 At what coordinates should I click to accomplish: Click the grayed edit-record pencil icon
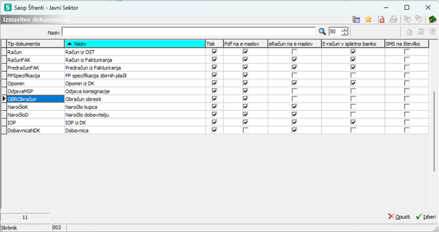[421, 32]
